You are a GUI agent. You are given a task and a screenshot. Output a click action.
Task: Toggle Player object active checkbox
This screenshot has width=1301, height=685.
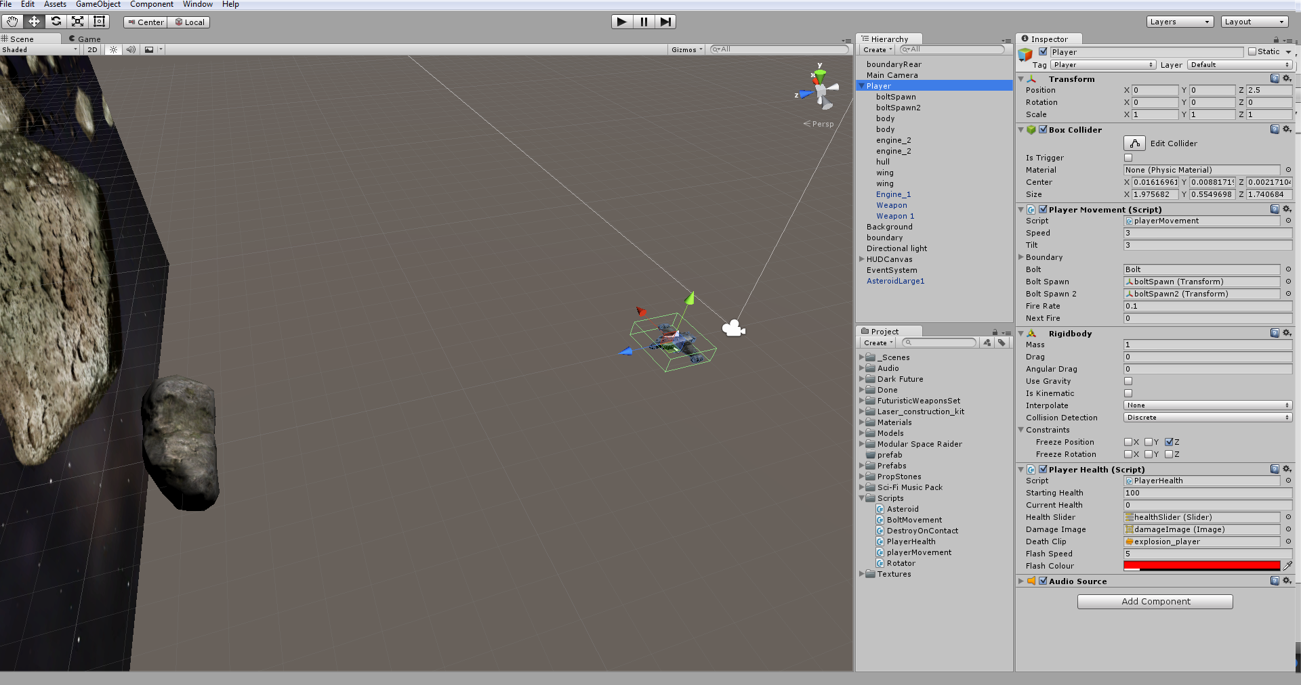click(x=1044, y=51)
